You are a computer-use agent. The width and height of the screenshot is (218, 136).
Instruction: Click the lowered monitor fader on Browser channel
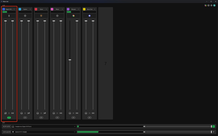click(70, 60)
